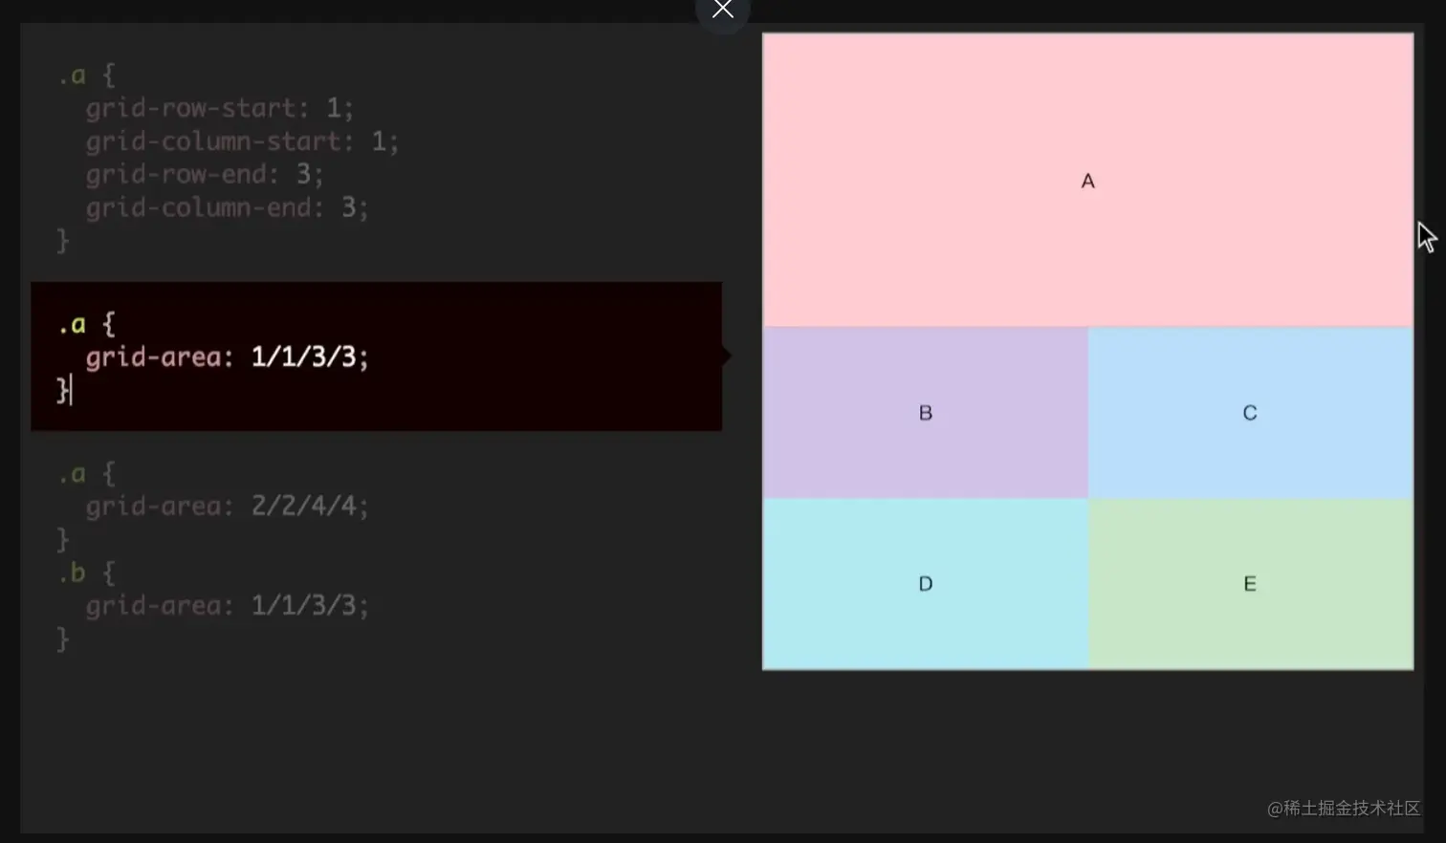Click the cyan cell labeled D

(x=924, y=583)
